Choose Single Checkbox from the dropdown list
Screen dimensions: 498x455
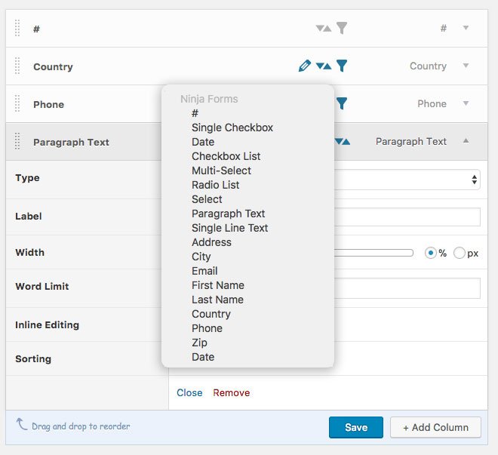[x=232, y=128]
